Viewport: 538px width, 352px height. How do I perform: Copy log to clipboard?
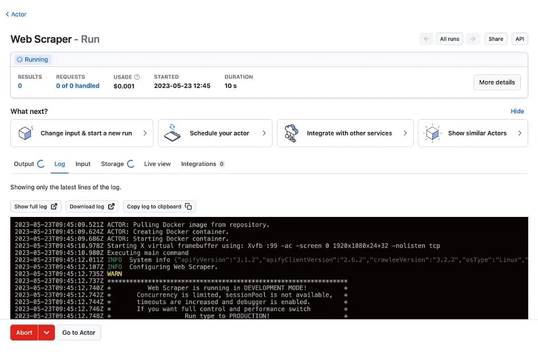(159, 207)
